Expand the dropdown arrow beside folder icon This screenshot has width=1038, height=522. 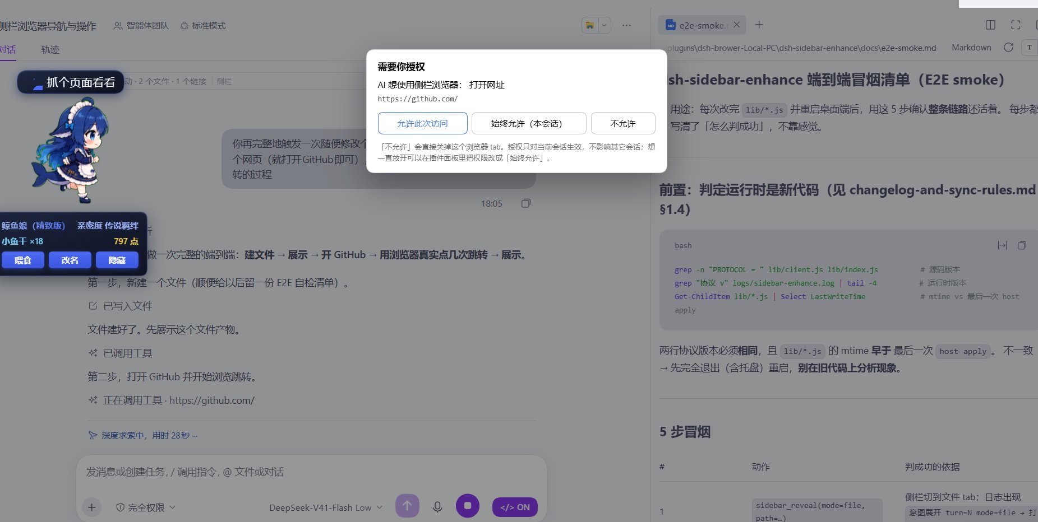point(604,25)
